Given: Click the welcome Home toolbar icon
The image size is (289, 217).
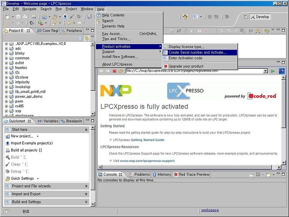Looking at the screenshot, I should (185, 17).
